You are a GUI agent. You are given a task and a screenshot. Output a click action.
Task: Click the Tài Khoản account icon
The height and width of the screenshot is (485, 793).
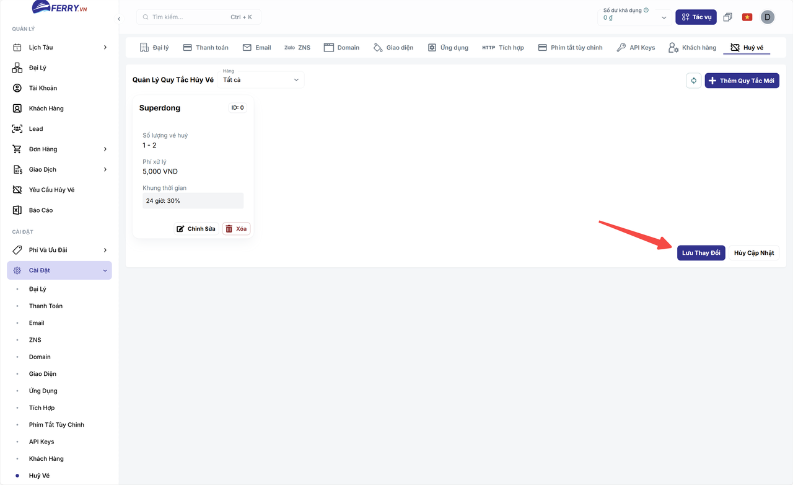click(x=17, y=88)
